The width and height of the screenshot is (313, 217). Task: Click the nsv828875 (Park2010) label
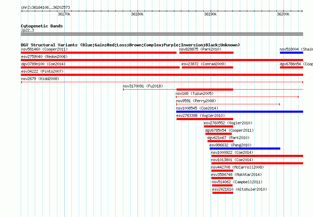click(200, 49)
